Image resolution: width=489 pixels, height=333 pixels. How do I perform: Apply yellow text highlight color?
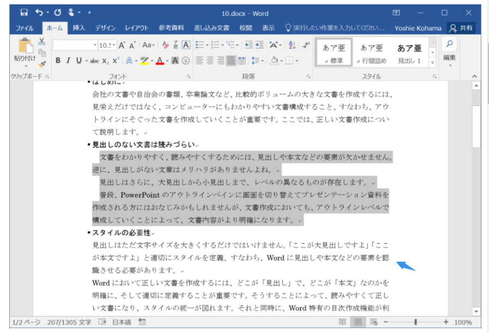point(144,61)
